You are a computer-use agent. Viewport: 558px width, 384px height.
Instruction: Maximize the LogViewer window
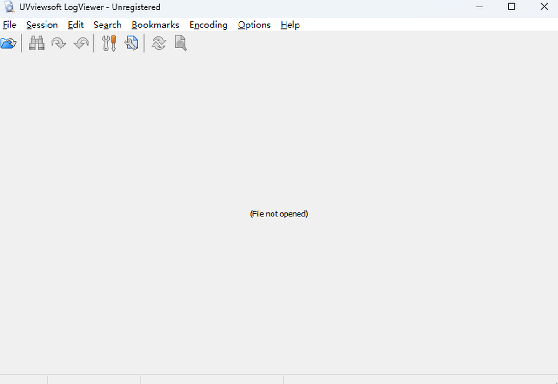point(511,7)
